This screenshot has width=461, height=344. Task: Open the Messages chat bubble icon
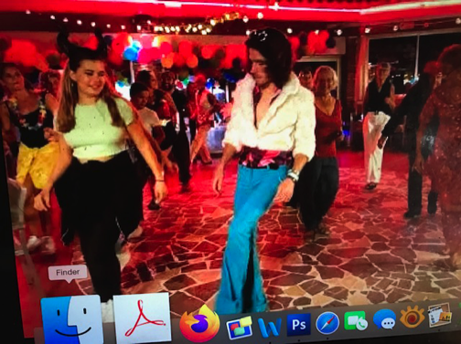point(384,319)
